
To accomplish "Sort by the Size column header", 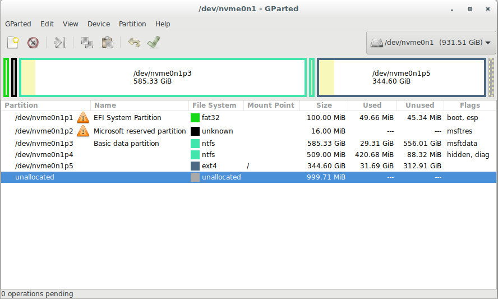I will pyautogui.click(x=324, y=105).
